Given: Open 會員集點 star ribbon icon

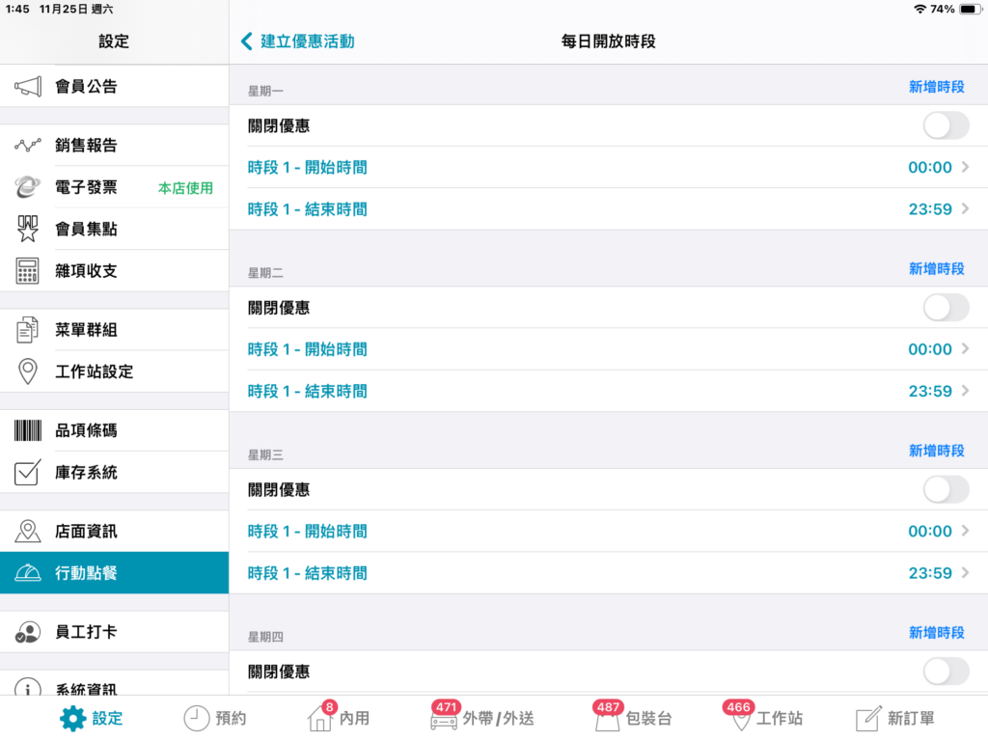Looking at the screenshot, I should click(28, 229).
